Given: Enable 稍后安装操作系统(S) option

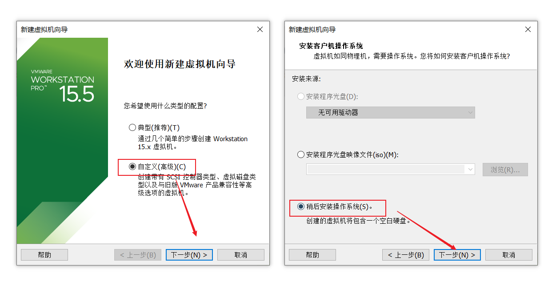Looking at the screenshot, I should [301, 208].
